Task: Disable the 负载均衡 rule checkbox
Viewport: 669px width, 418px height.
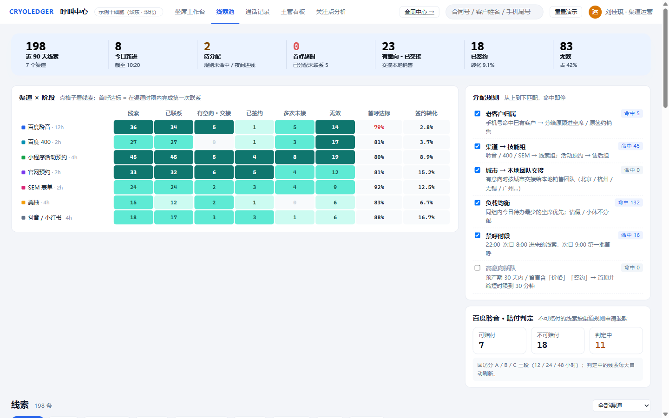Action: tap(477, 203)
